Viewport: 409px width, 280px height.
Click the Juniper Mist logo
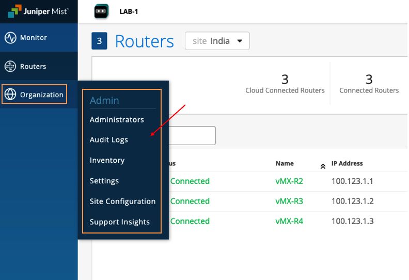coord(39,11)
